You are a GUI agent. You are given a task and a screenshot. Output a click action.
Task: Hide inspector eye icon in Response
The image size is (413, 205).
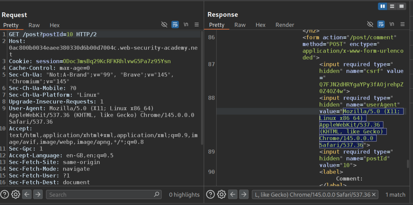(x=370, y=24)
